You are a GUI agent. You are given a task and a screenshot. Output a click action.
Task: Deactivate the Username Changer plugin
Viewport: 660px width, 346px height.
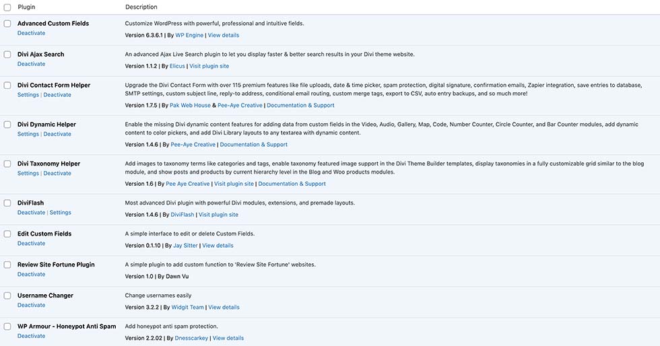pos(31,305)
